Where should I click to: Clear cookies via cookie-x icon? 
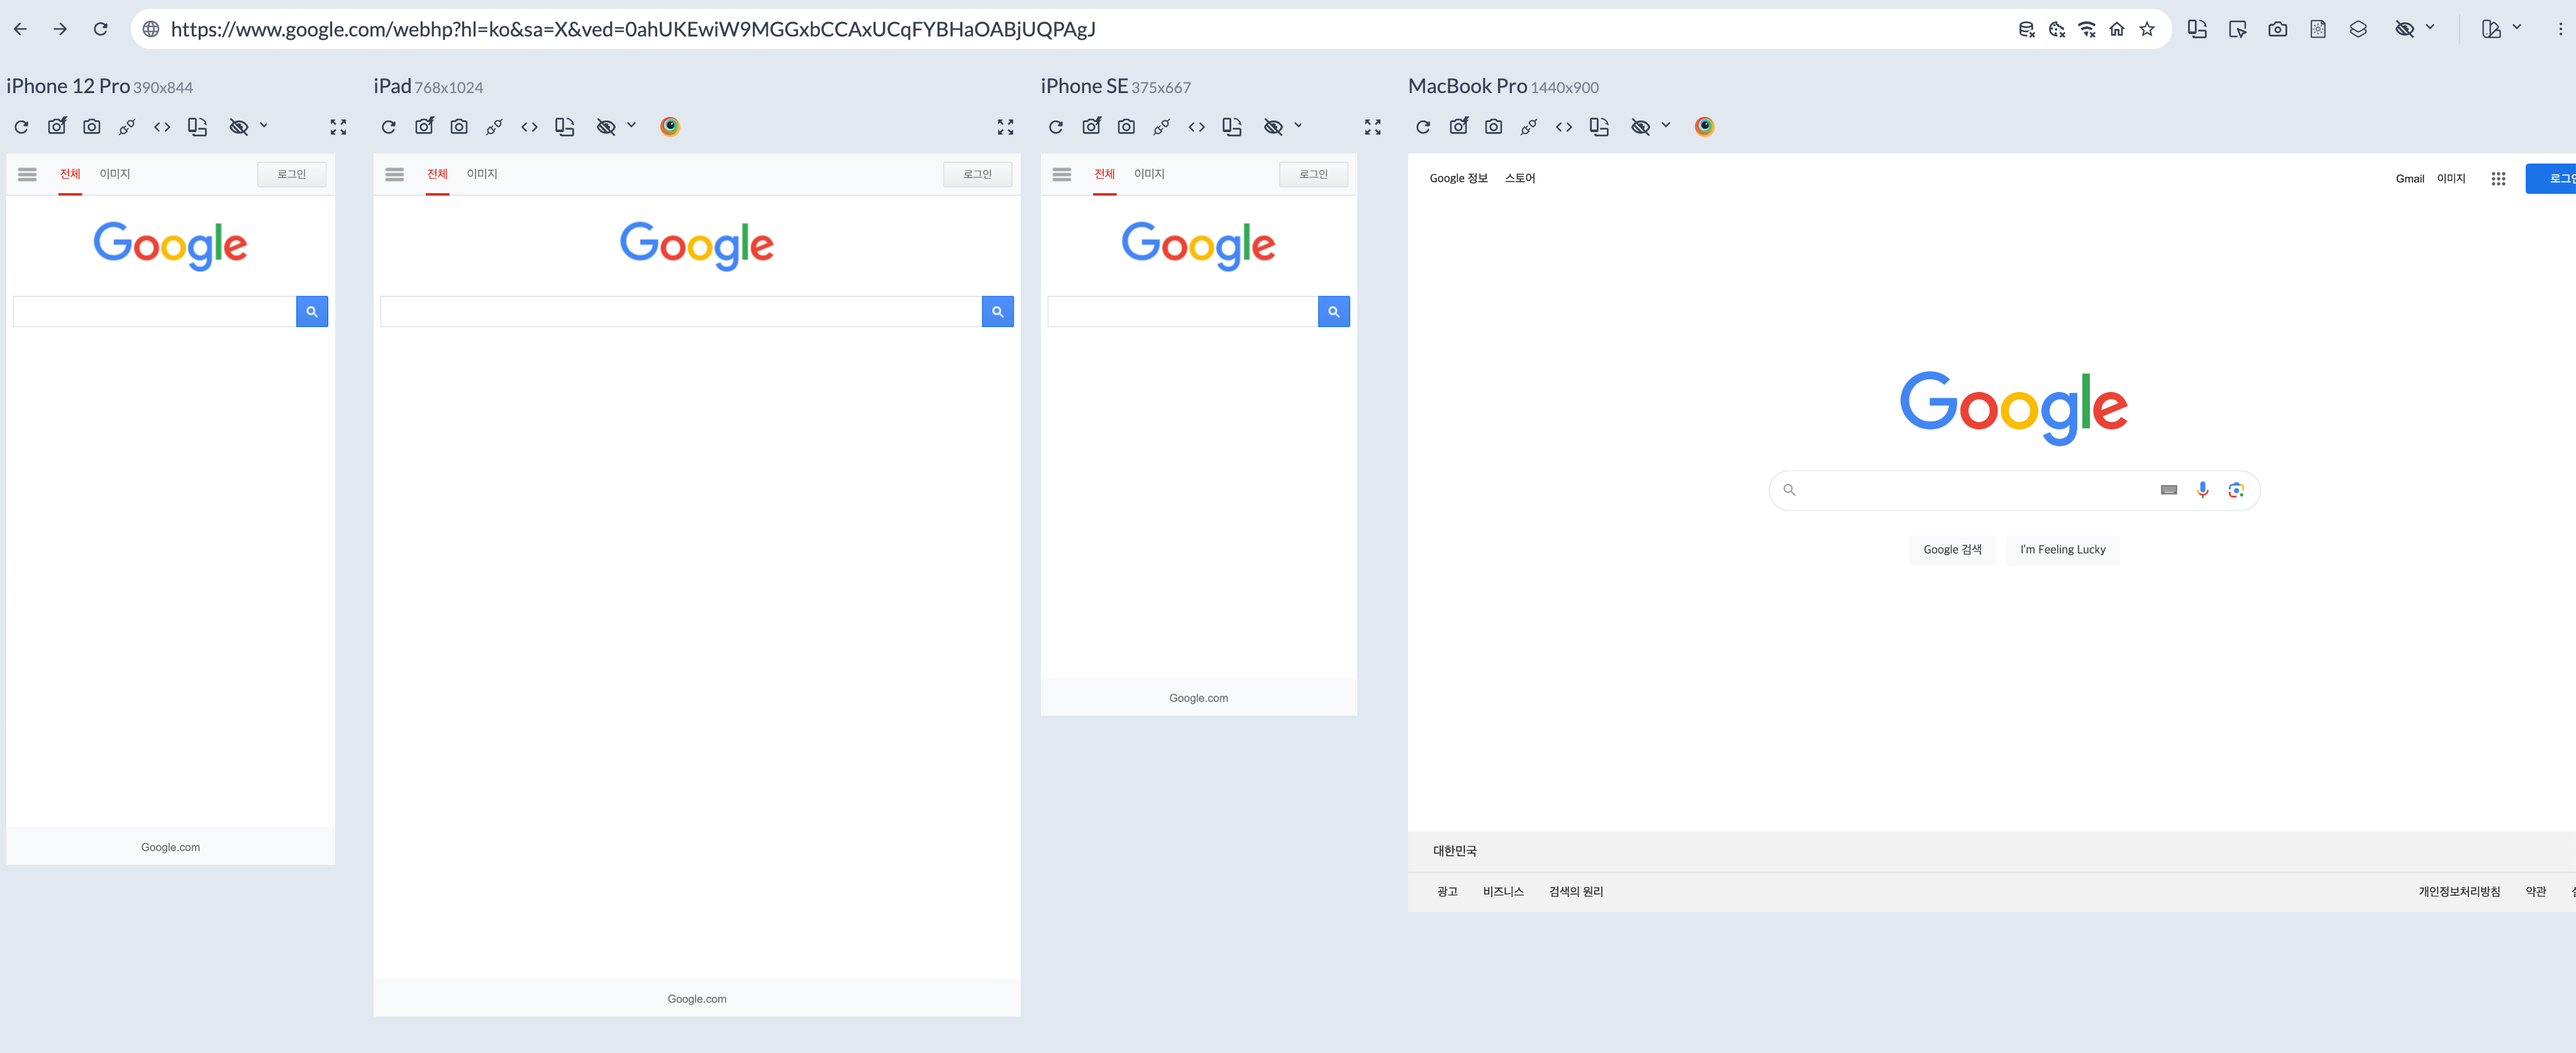click(x=2056, y=29)
